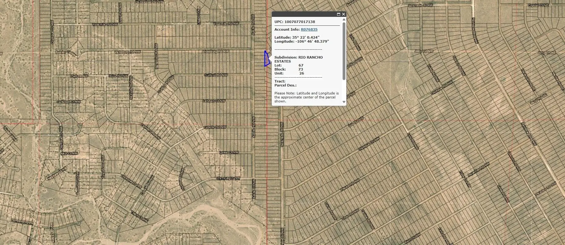
Task: Click the Carlsbad Ct NW street label
Action: pyautogui.click(x=69, y=102)
